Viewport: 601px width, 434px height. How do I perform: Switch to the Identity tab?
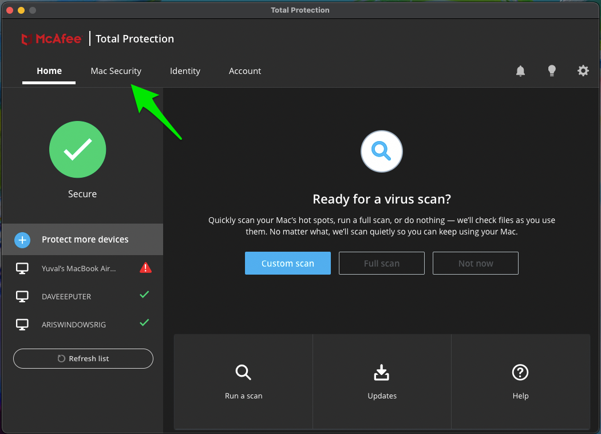[185, 71]
